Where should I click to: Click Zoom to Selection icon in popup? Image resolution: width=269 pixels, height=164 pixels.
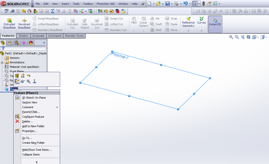click(29, 81)
